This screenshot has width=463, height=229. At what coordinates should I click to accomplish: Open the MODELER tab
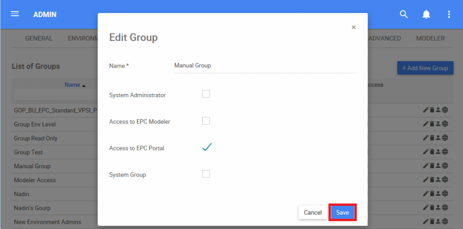(x=430, y=38)
